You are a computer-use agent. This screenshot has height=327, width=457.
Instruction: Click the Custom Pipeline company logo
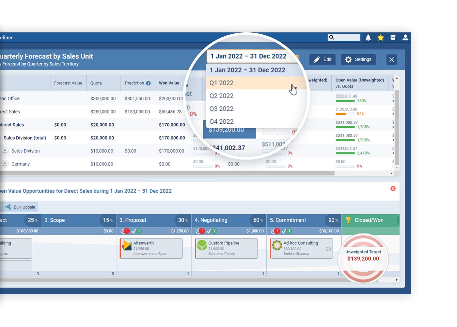point(202,246)
